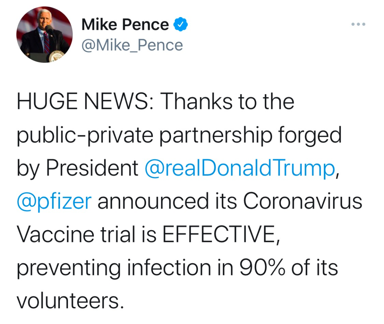Click the microphone in the profile photo
The width and height of the screenshot is (384, 324).
(49, 29)
